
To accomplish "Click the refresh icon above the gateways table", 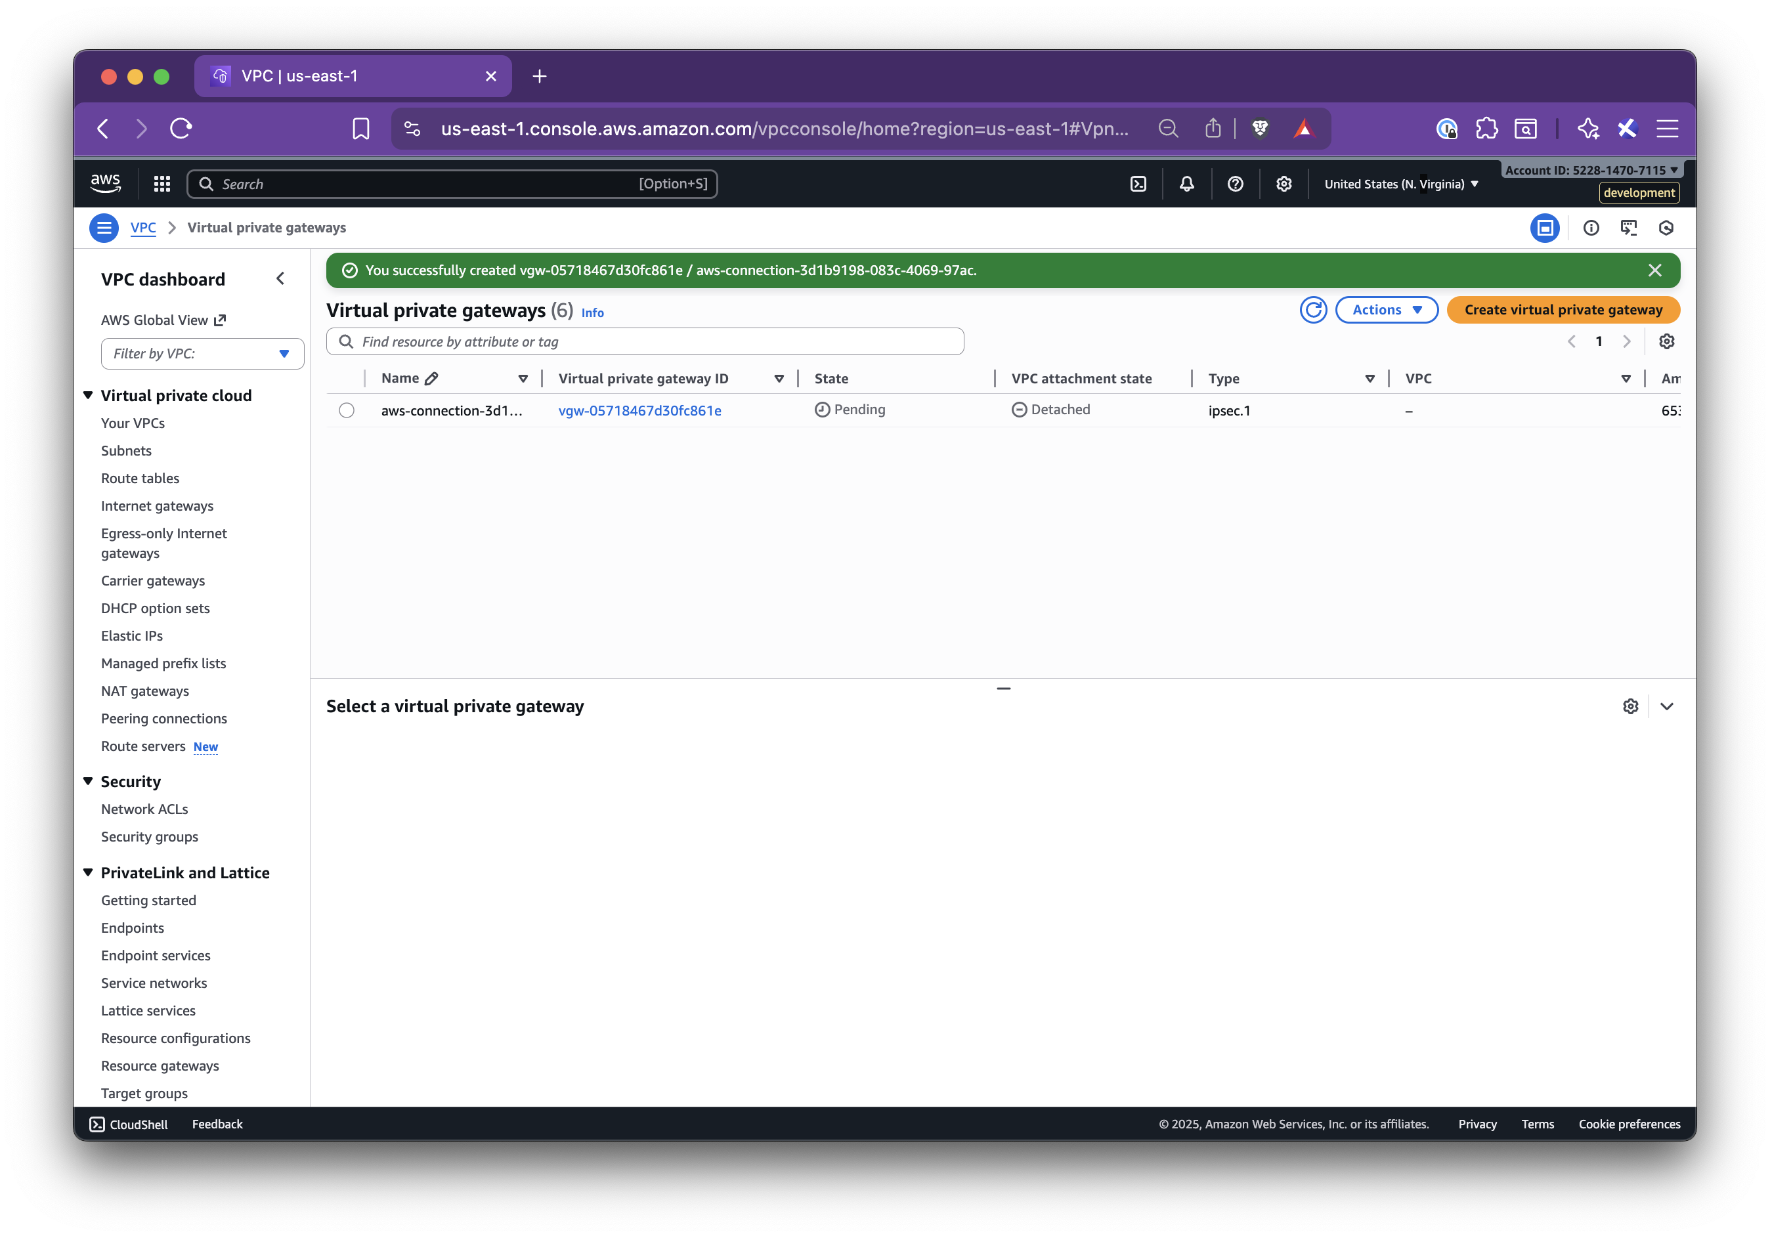I will (x=1314, y=309).
